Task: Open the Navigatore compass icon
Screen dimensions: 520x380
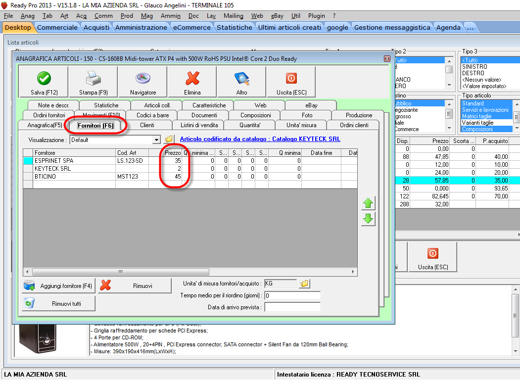Action: click(143, 79)
